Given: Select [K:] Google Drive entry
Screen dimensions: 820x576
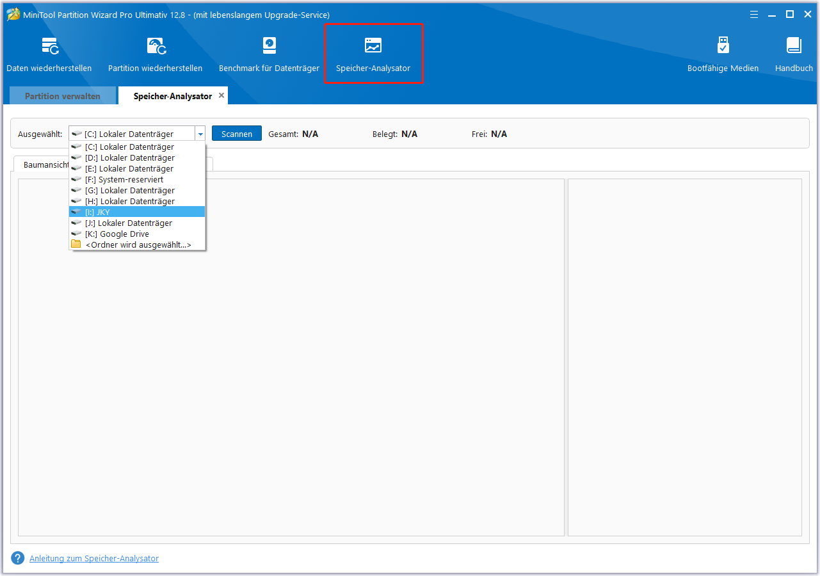Looking at the screenshot, I should click(137, 234).
